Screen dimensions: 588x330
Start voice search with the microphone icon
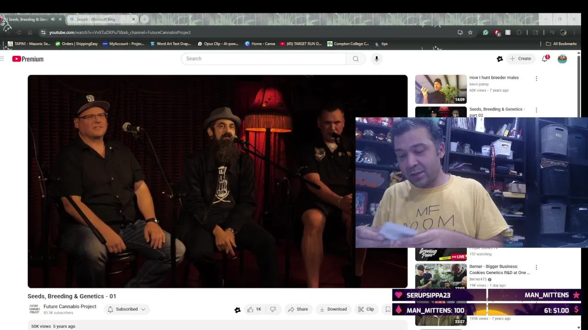[x=376, y=59]
